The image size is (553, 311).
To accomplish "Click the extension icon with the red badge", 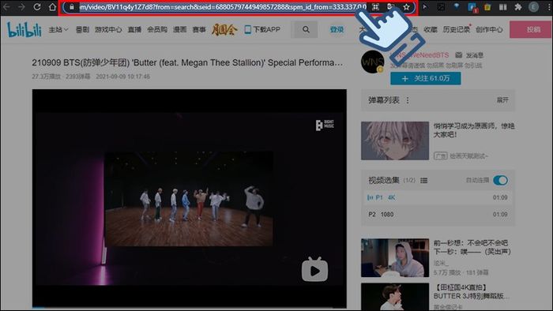I will coord(472,7).
